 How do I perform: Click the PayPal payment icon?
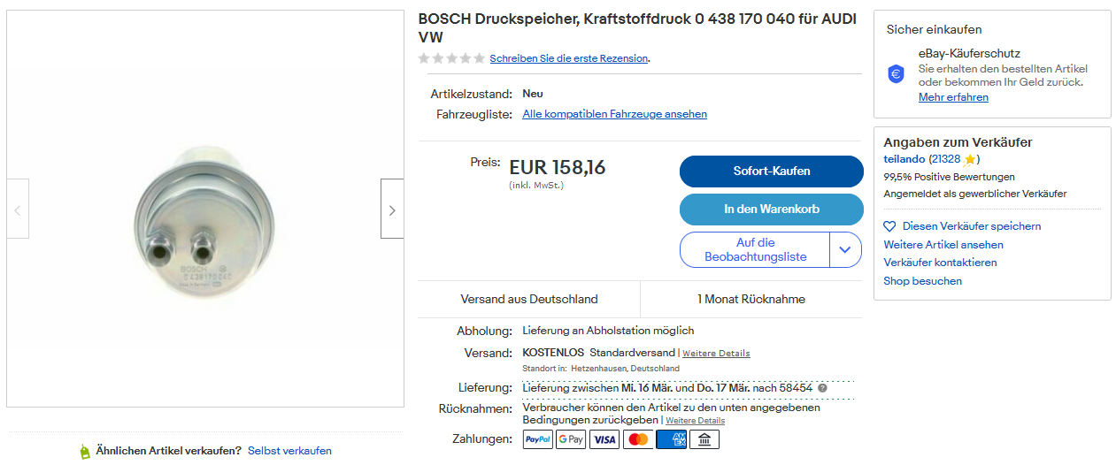coord(538,439)
